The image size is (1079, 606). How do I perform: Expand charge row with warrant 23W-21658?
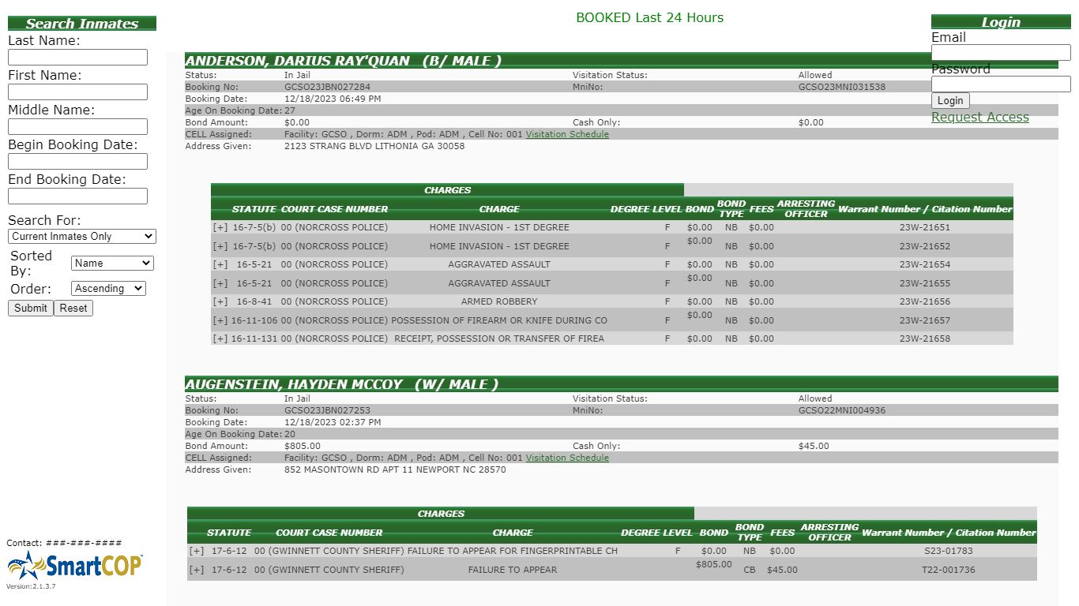coord(220,339)
